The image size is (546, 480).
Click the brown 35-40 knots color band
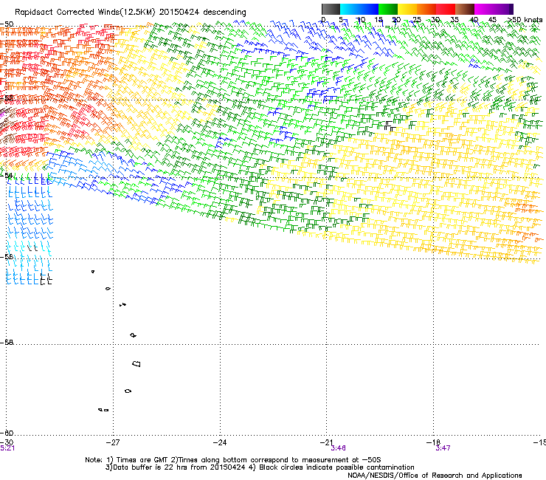(x=465, y=9)
